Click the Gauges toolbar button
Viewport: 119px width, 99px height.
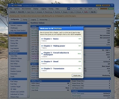65,12
